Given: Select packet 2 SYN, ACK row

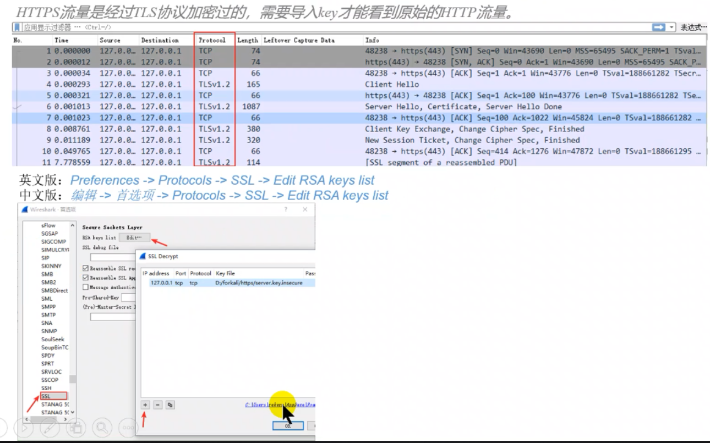Looking at the screenshot, I should (359, 62).
